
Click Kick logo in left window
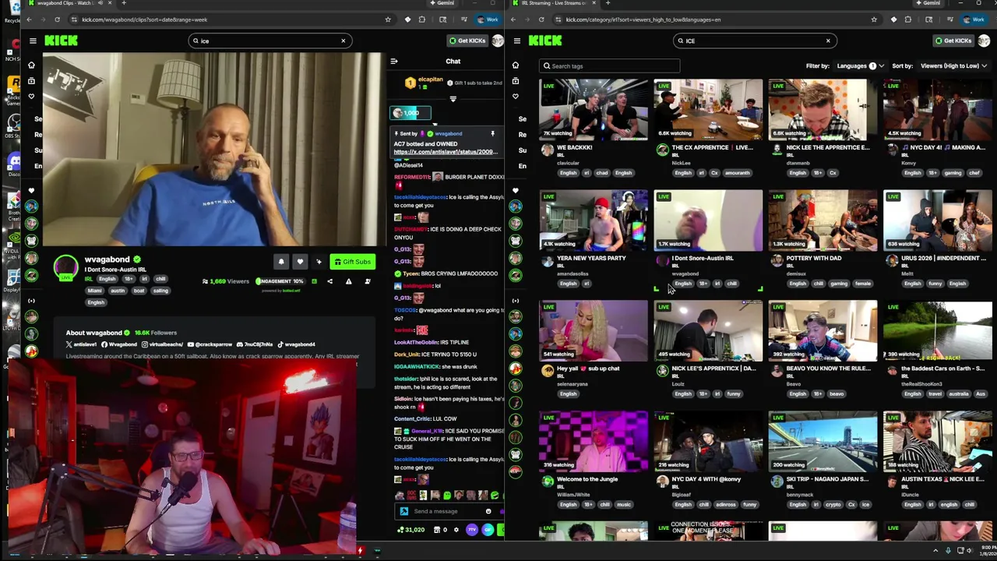(x=61, y=41)
